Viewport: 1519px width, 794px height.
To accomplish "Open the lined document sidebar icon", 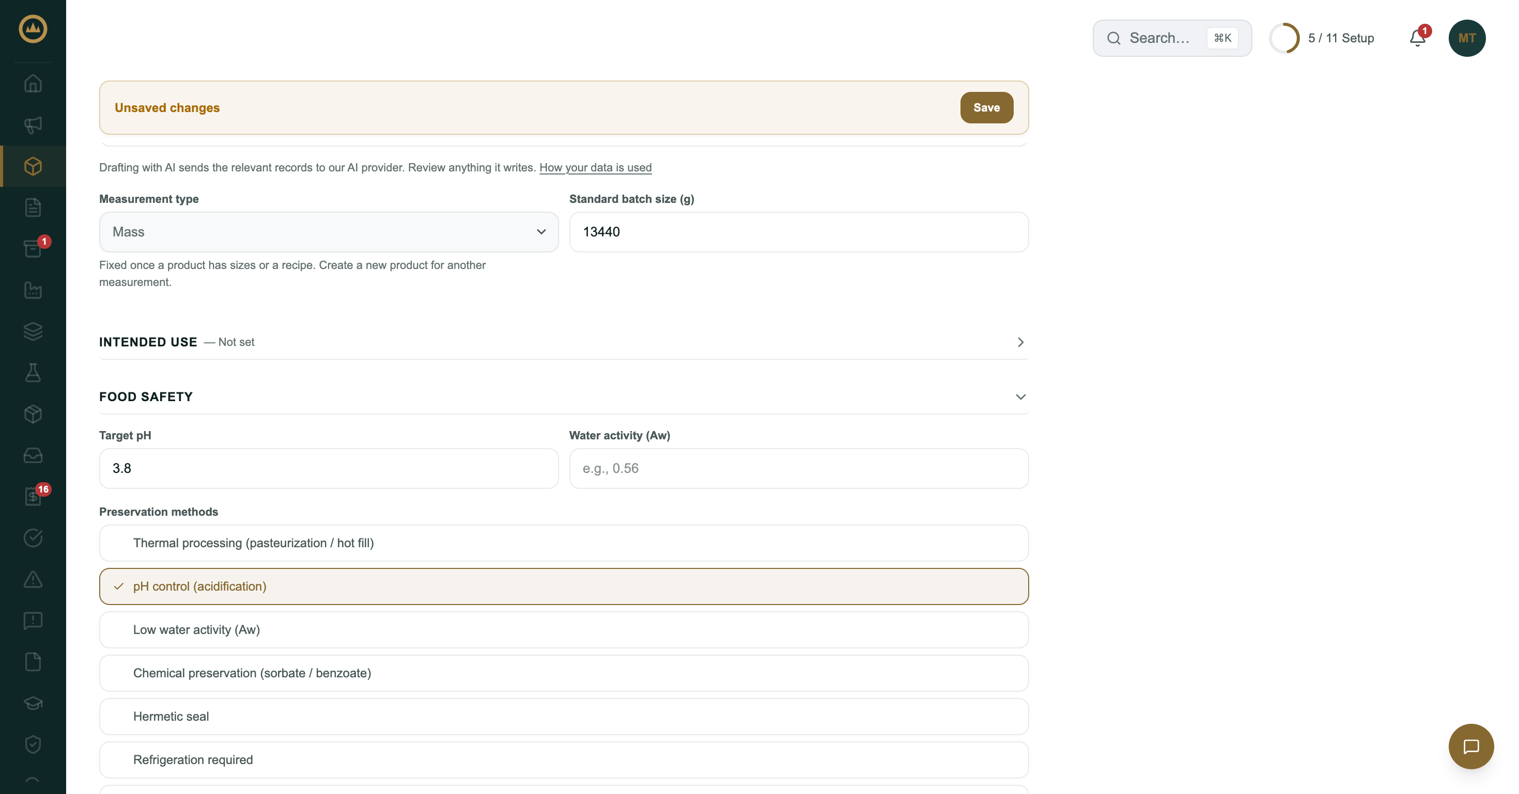I will pos(33,208).
